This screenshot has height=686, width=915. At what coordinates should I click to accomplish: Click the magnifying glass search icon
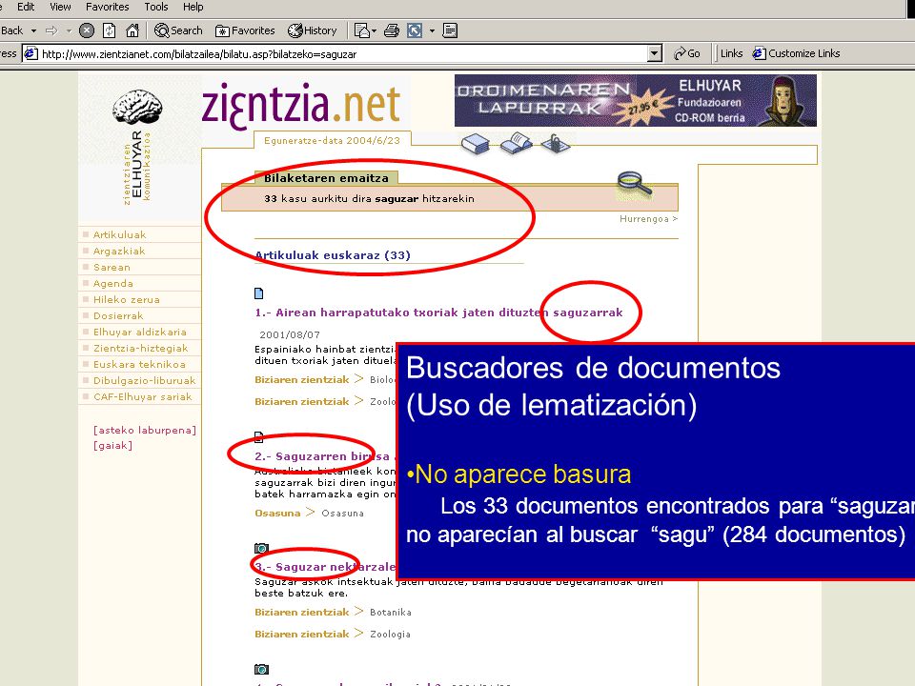[634, 184]
